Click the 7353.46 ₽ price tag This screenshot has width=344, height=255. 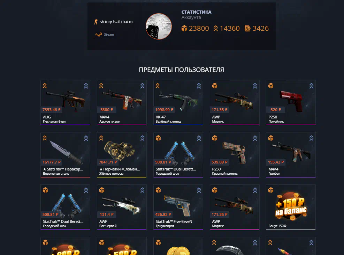pos(52,110)
